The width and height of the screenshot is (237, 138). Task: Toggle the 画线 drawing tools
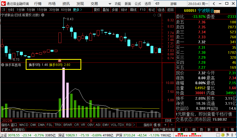[x=133, y=10]
